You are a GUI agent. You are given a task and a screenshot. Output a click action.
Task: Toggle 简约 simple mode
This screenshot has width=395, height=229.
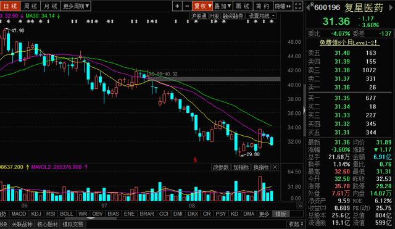263,6
